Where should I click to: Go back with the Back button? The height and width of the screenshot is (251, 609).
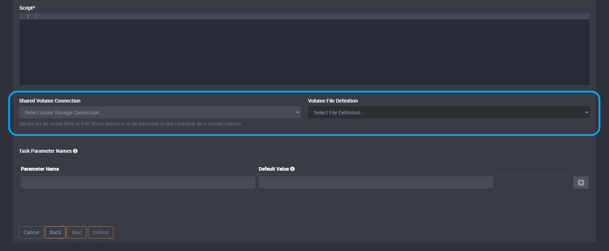pyautogui.click(x=55, y=232)
